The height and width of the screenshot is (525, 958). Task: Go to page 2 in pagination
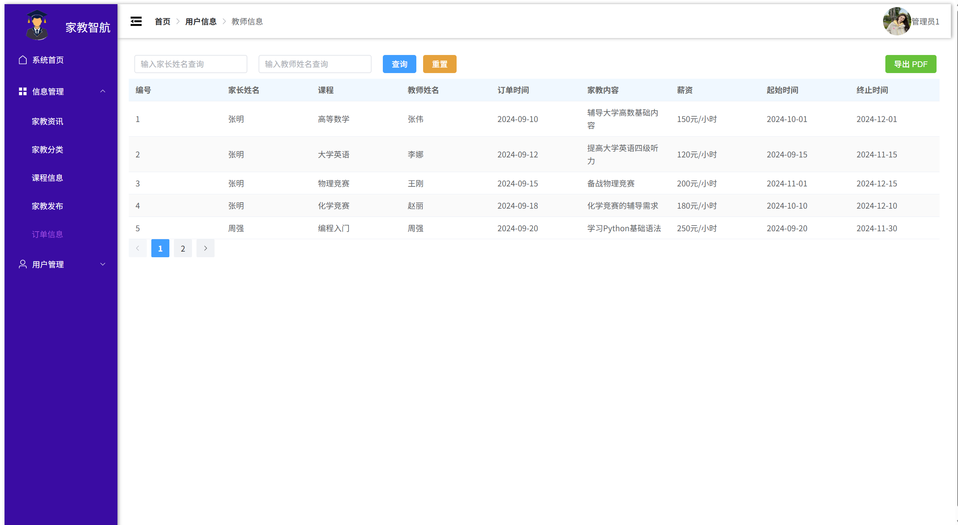pos(183,249)
